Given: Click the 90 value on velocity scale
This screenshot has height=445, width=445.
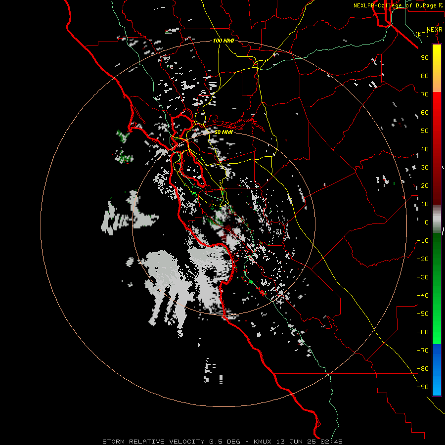Looking at the screenshot, I should [x=425, y=58].
